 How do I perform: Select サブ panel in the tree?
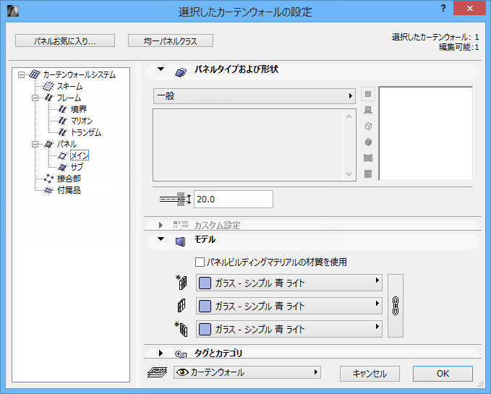[77, 167]
